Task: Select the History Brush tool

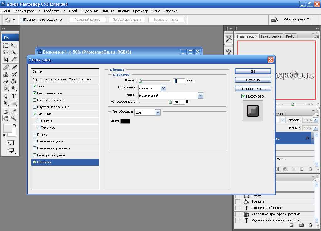Action: tap(14, 74)
